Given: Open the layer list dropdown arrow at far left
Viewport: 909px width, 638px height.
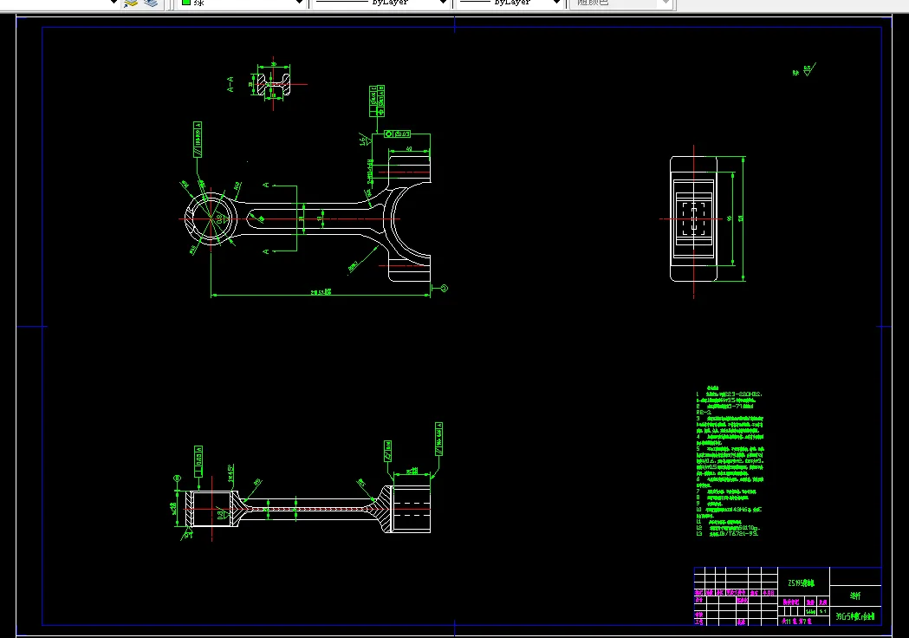Looking at the screenshot, I should [x=114, y=3].
